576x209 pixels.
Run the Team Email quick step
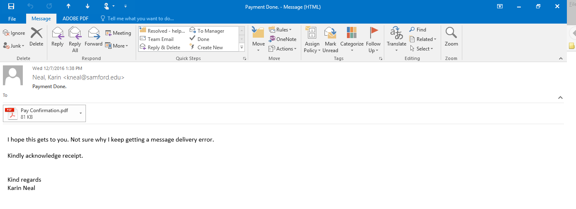(156, 39)
